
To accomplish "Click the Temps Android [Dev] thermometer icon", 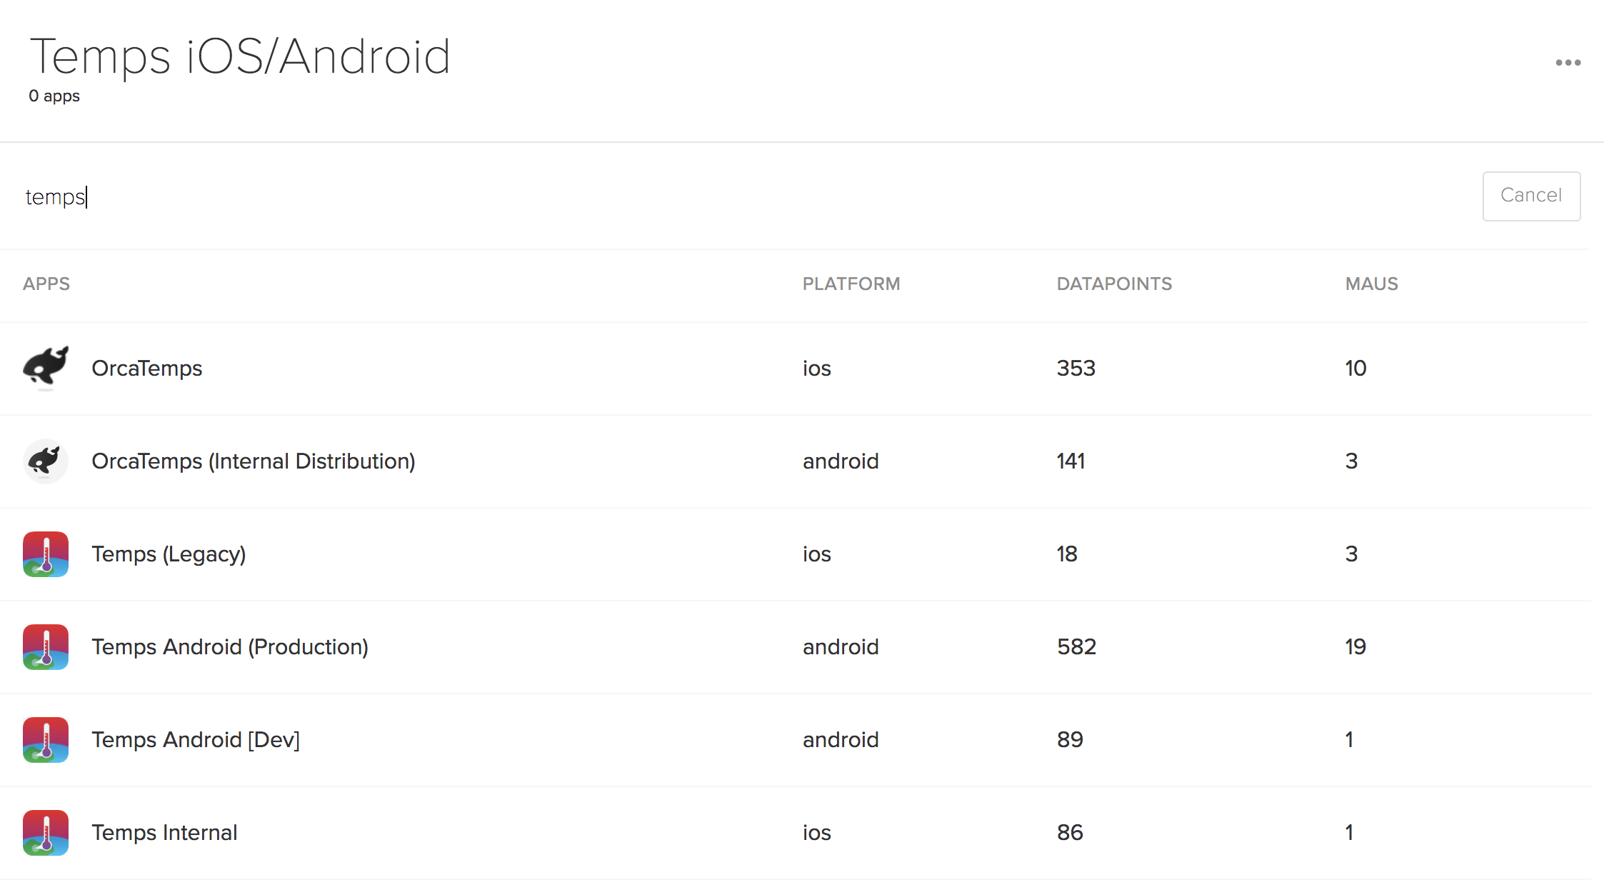I will 46,739.
